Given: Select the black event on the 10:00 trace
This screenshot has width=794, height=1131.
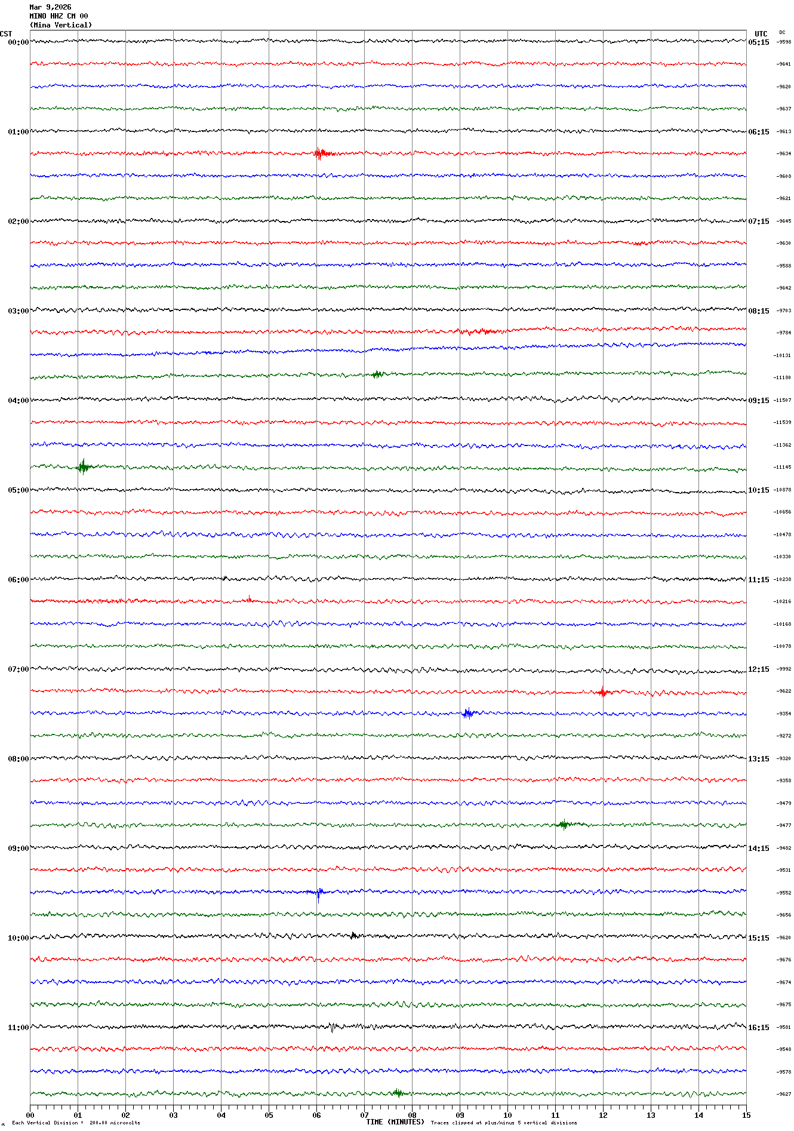Looking at the screenshot, I should pos(354,935).
